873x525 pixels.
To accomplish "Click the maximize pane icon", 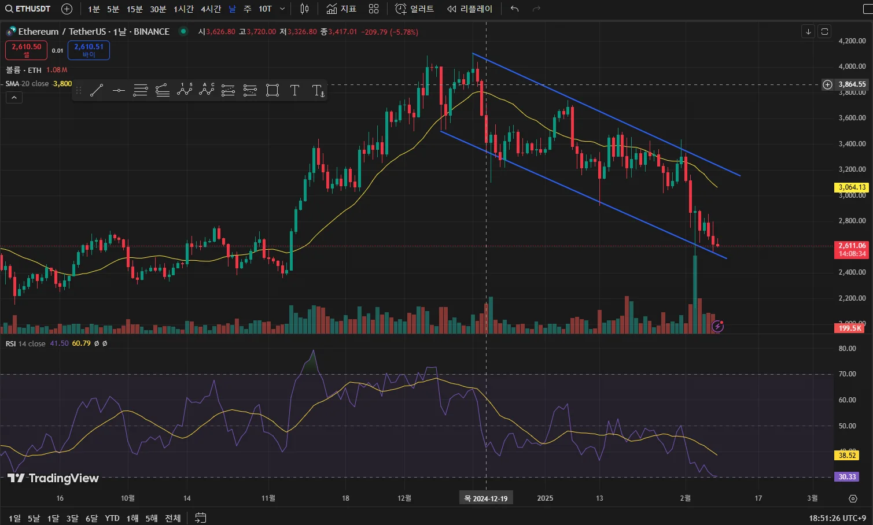I will pos(824,31).
